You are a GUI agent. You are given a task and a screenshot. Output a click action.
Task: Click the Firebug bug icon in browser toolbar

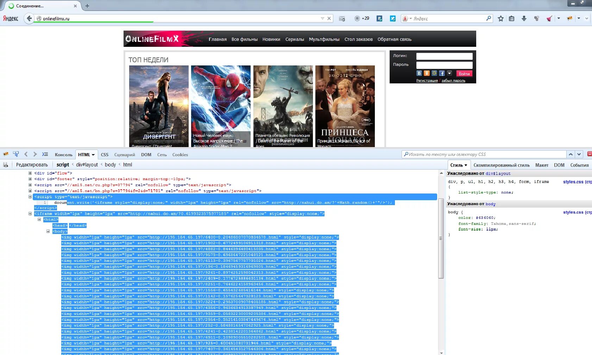pyautogui.click(x=569, y=18)
